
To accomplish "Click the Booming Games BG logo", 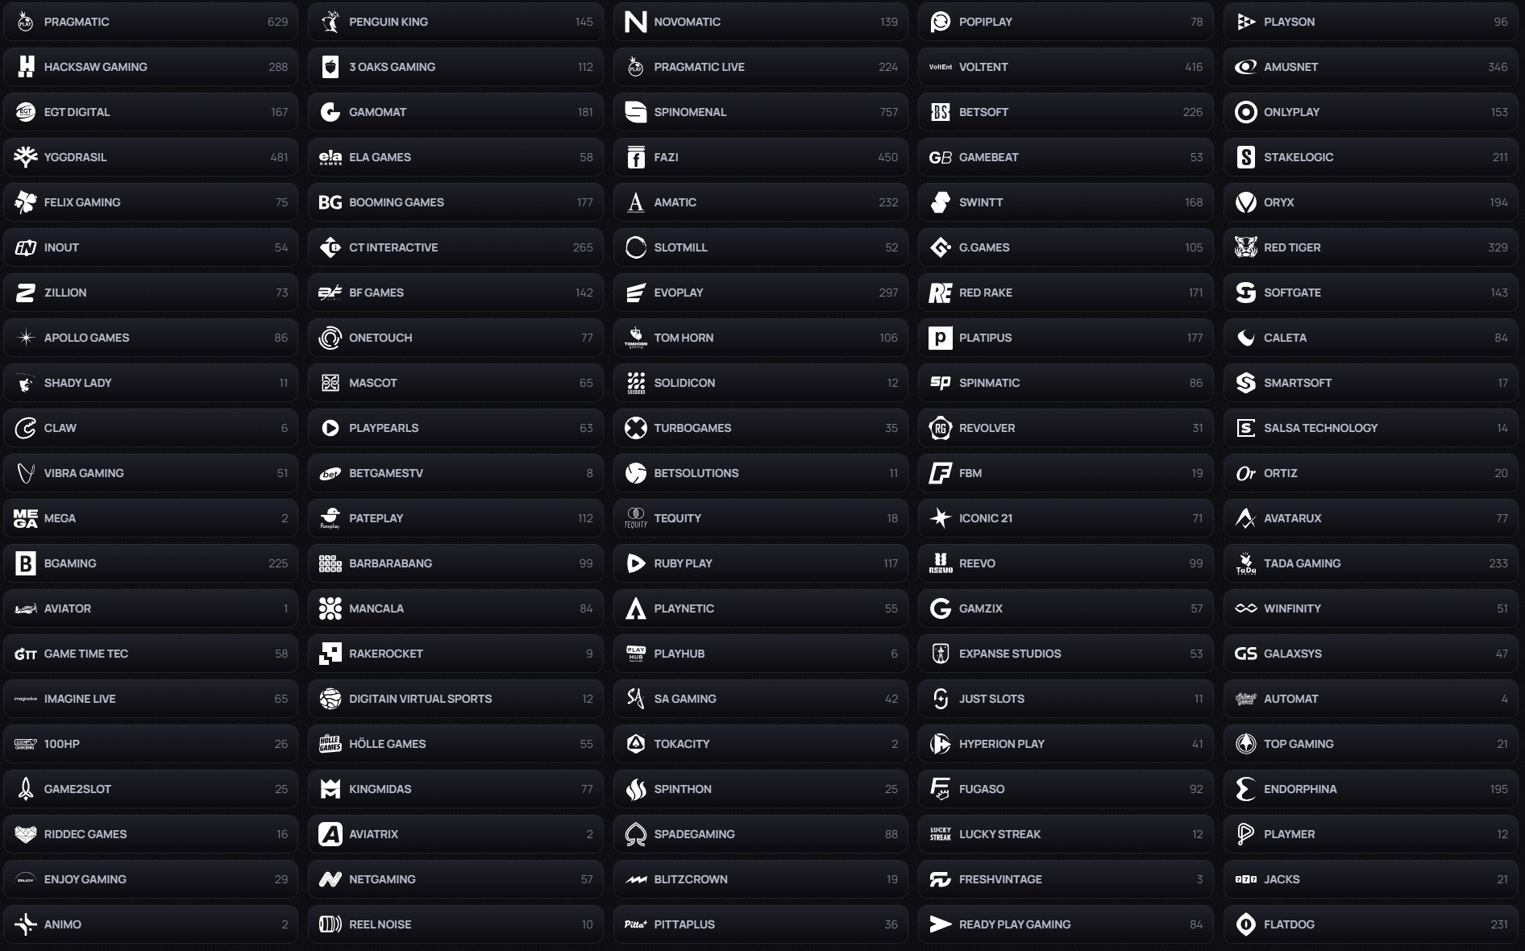I will pos(330,202).
